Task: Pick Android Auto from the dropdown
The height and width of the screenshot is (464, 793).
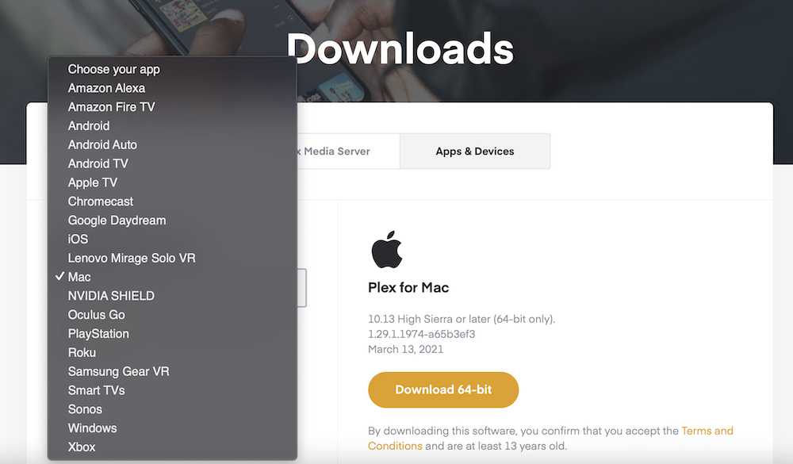Action: pos(172,144)
